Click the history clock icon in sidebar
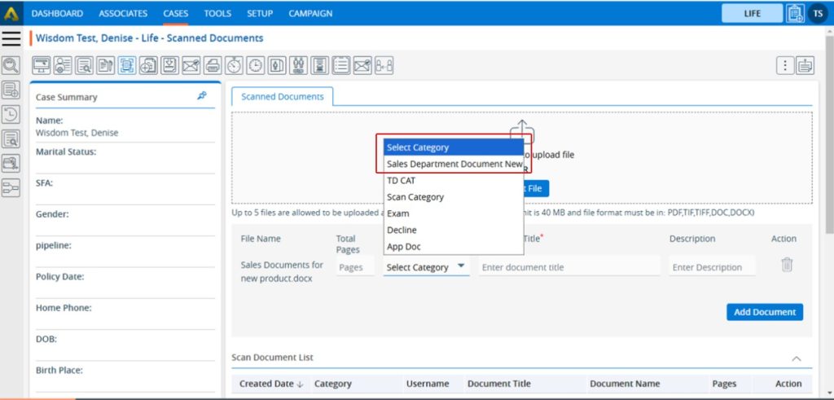The height and width of the screenshot is (400, 834). pyautogui.click(x=11, y=115)
